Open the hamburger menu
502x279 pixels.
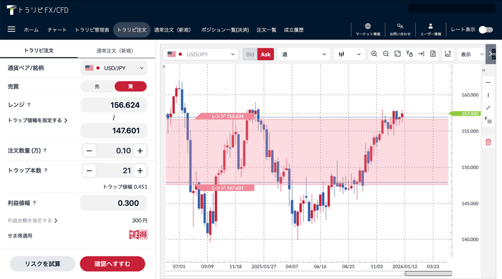(11, 29)
